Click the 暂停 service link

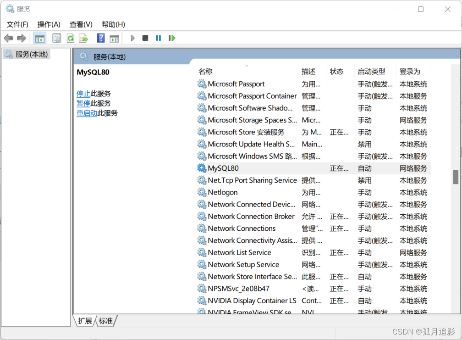click(83, 104)
